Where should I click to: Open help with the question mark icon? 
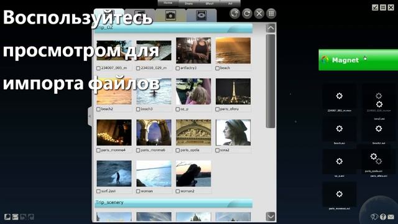coord(383,217)
